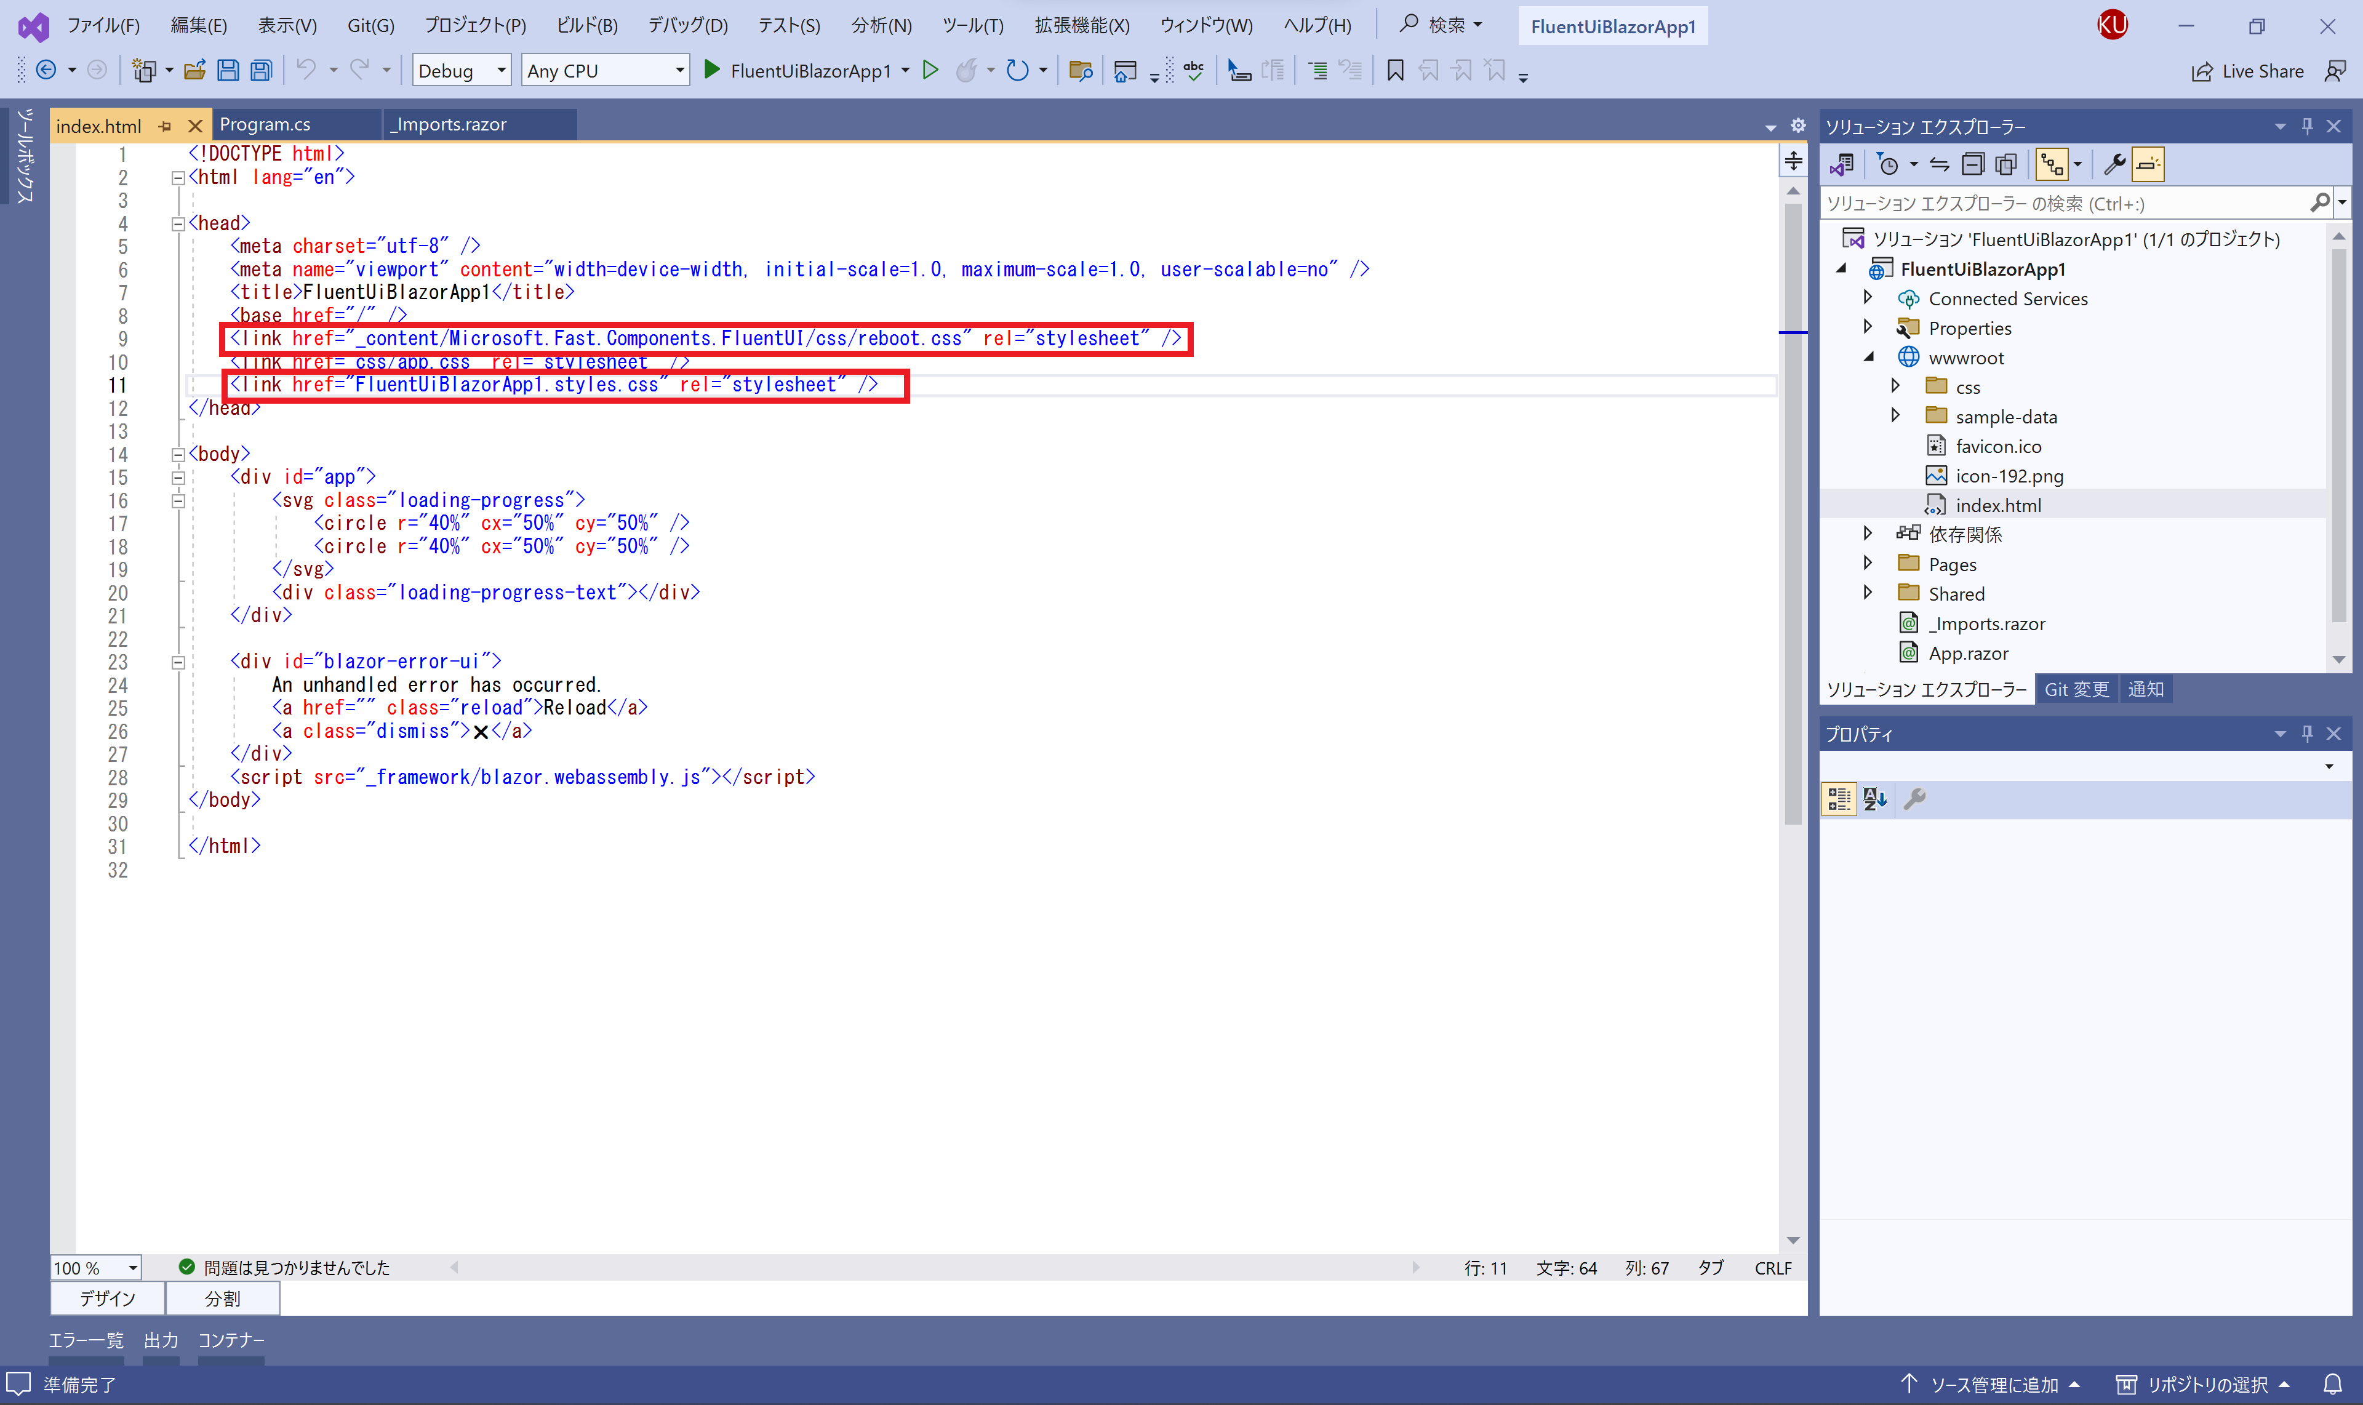The image size is (2363, 1405).
Task: Toggle pin on index.html tab
Action: pos(166,126)
